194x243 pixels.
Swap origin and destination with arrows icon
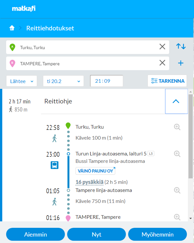pyautogui.click(x=181, y=46)
